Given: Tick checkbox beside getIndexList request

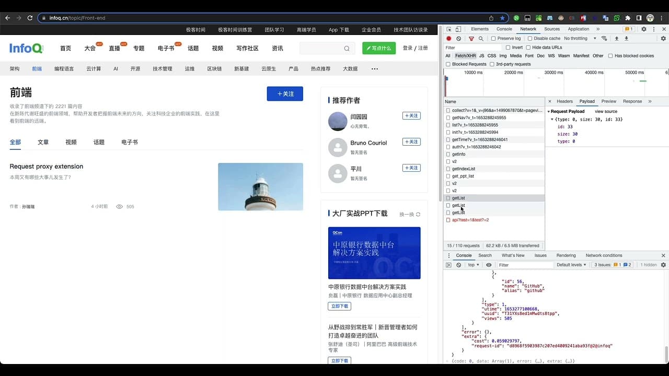Looking at the screenshot, I should point(448,169).
